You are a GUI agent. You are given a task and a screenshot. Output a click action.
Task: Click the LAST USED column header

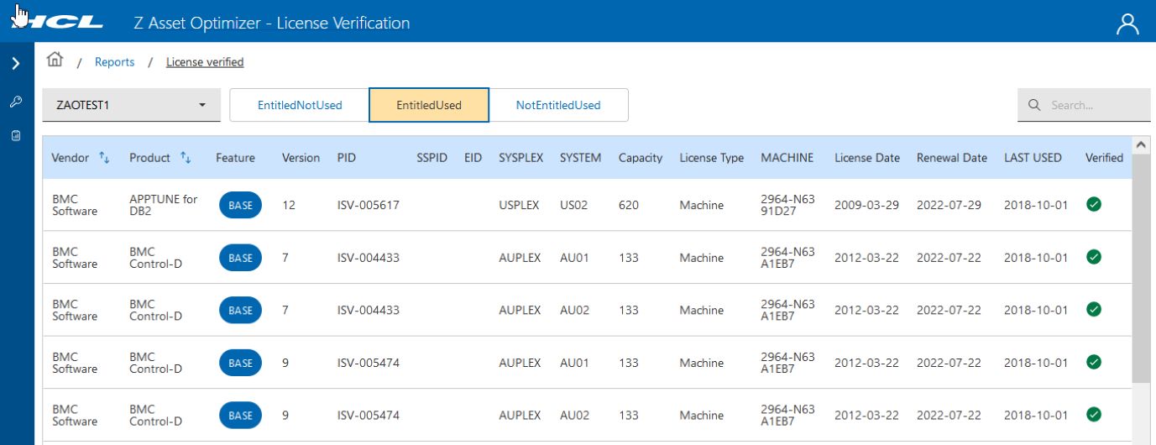click(x=1033, y=158)
